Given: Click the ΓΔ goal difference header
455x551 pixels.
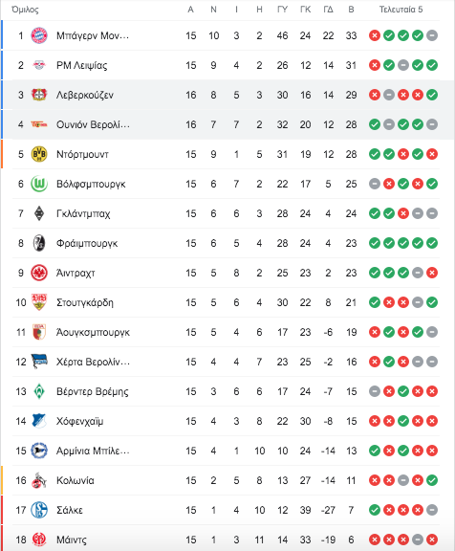Looking at the screenshot, I should pyautogui.click(x=328, y=10).
